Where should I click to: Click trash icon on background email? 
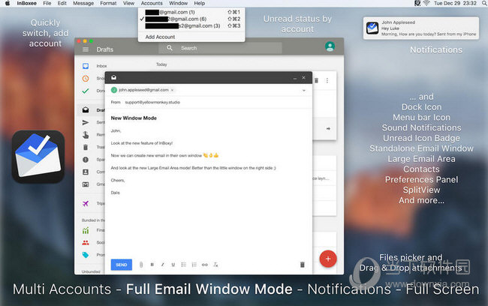pos(316,80)
